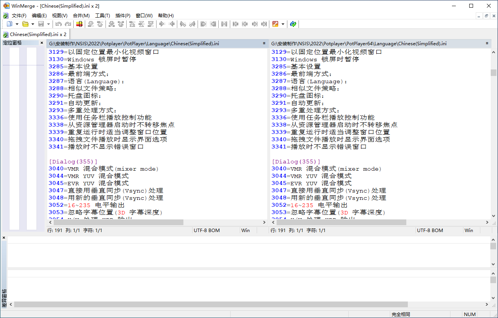Image resolution: width=498 pixels, height=318 pixels.
Task: Close the 定位窗格 location pane
Action: pos(42,43)
